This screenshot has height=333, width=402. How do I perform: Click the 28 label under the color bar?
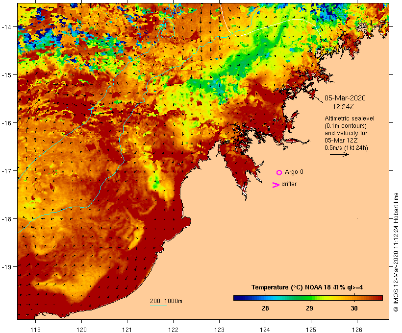[265, 308]
